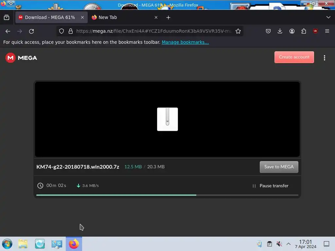This screenshot has width=335, height=251.
Task: Open the MEGA three-dot options menu
Action: [x=324, y=58]
